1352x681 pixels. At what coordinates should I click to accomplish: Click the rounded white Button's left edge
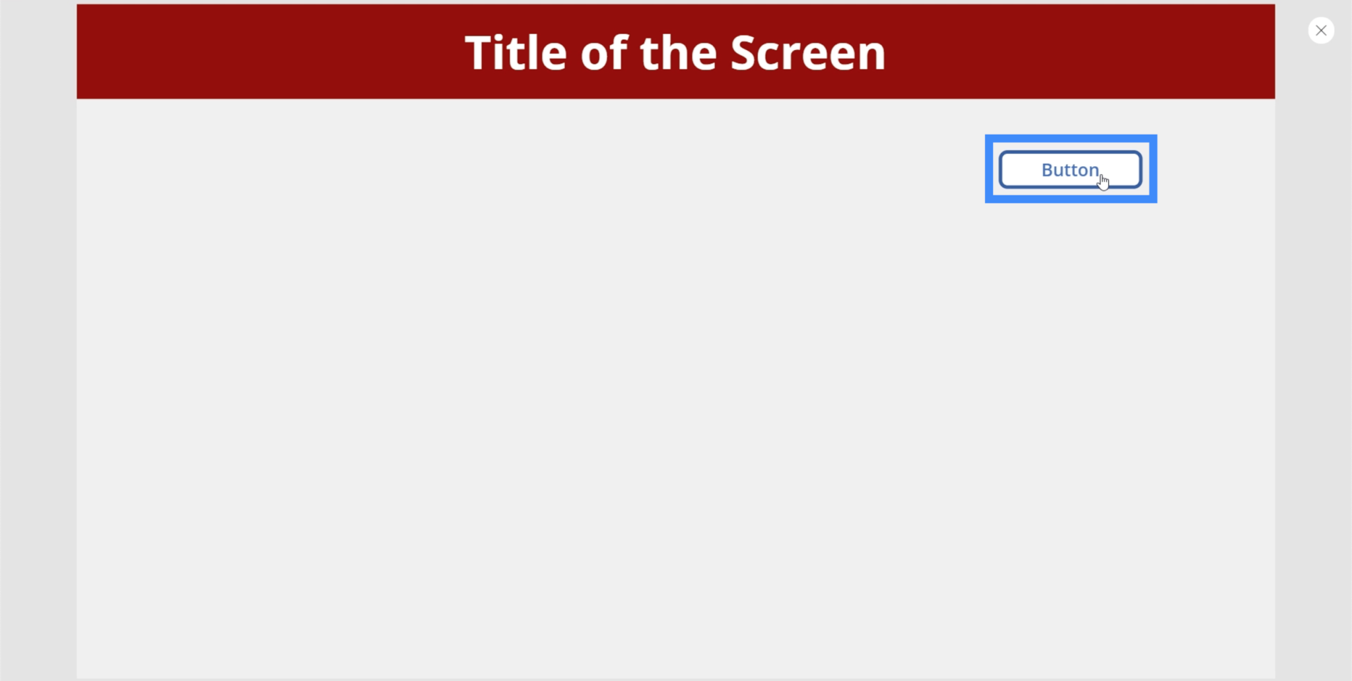point(1001,170)
